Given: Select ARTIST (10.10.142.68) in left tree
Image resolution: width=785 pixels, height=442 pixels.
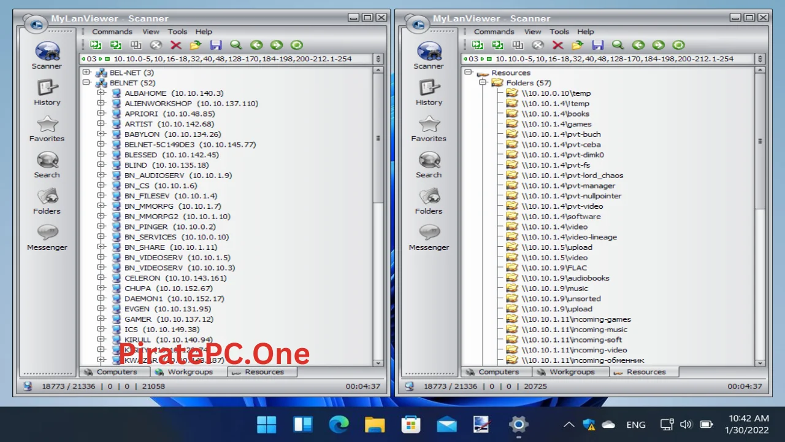Looking at the screenshot, I should pos(169,124).
